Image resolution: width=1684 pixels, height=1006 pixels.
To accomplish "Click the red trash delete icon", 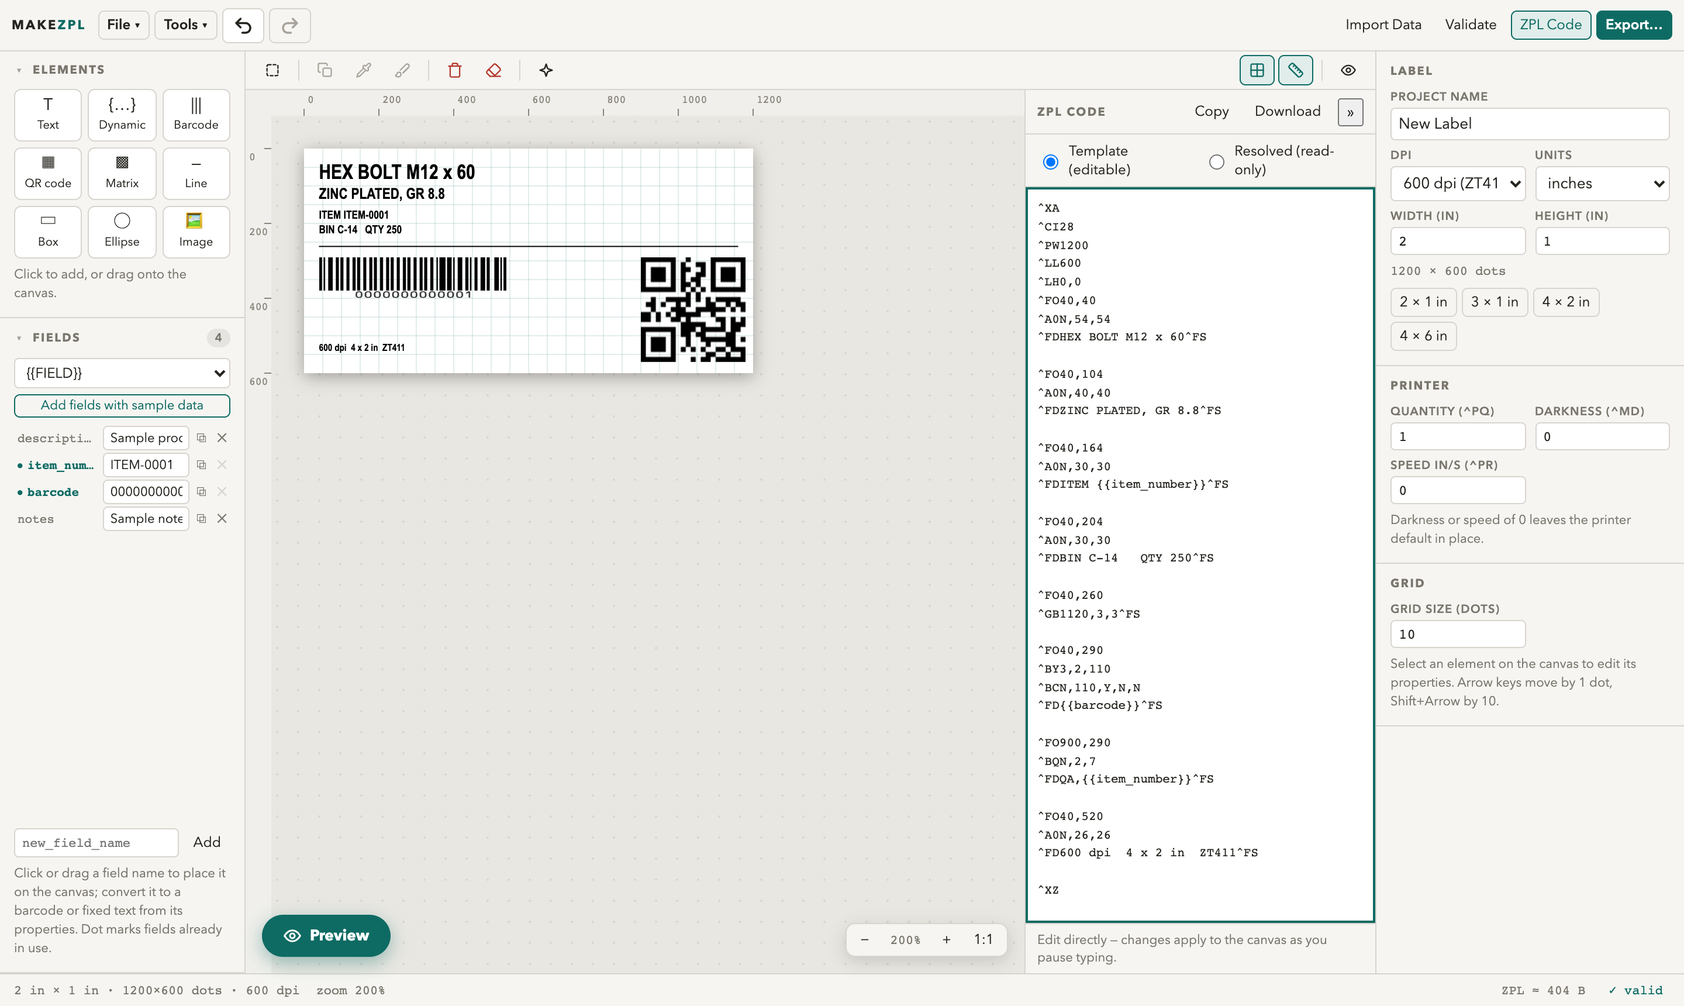I will (455, 71).
